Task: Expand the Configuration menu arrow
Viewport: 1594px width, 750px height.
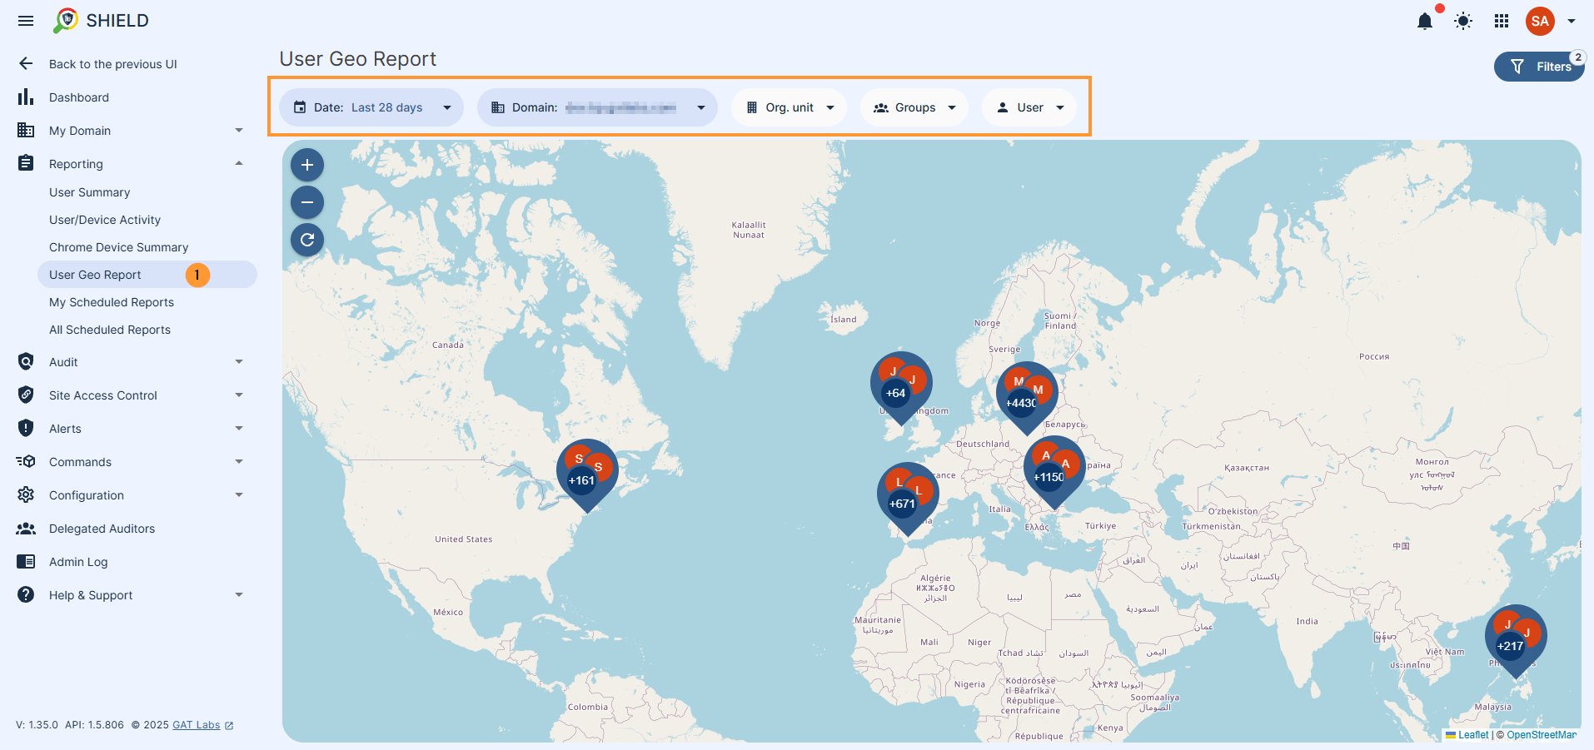Action: 239,495
